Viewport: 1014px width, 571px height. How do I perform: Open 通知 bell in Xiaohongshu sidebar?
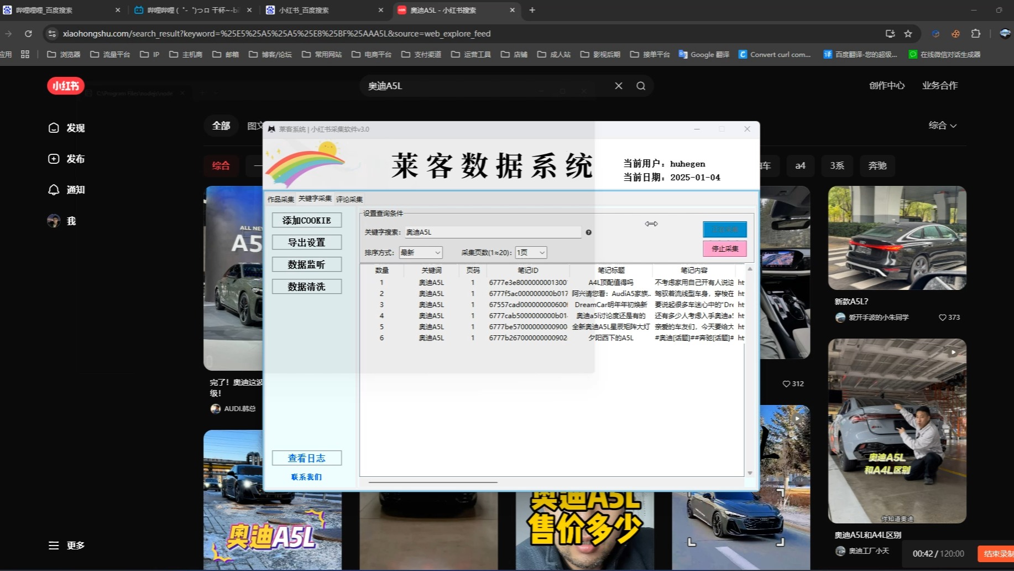point(66,190)
